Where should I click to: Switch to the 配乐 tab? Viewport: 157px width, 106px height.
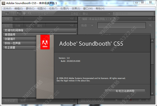[x=18, y=19]
